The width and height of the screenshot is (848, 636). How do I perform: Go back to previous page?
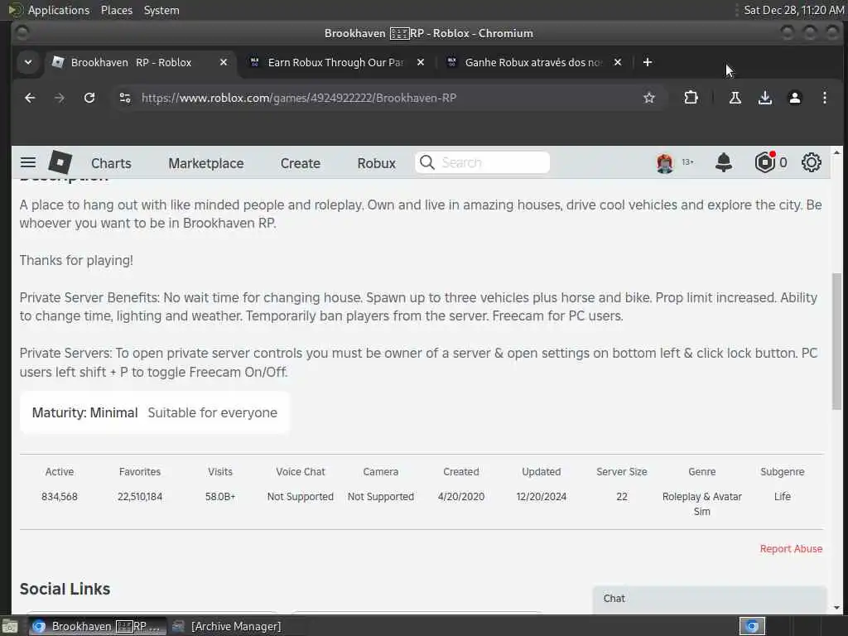click(x=31, y=98)
